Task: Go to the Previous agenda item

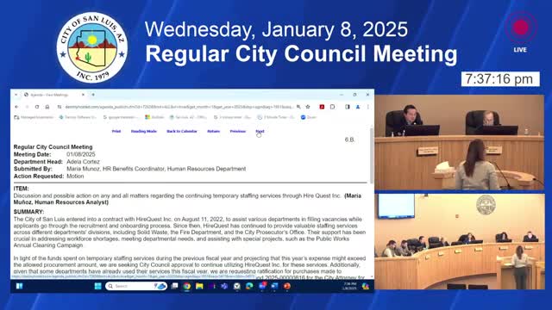Action: (x=238, y=131)
